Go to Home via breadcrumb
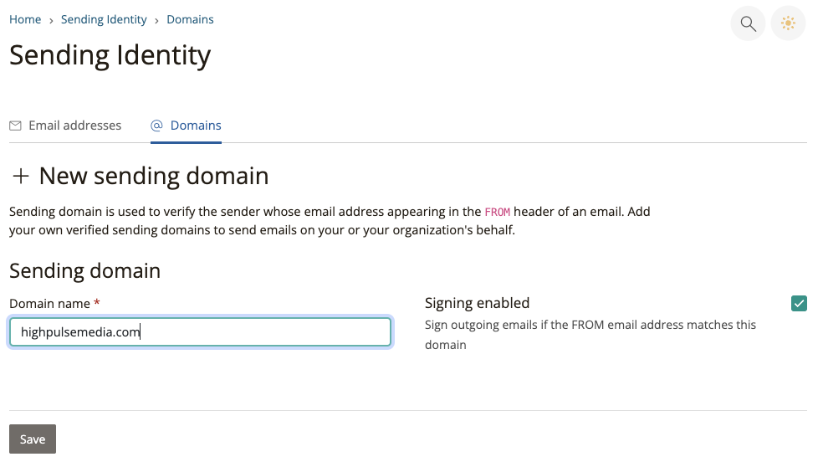Image resolution: width=823 pixels, height=462 pixels. [25, 19]
